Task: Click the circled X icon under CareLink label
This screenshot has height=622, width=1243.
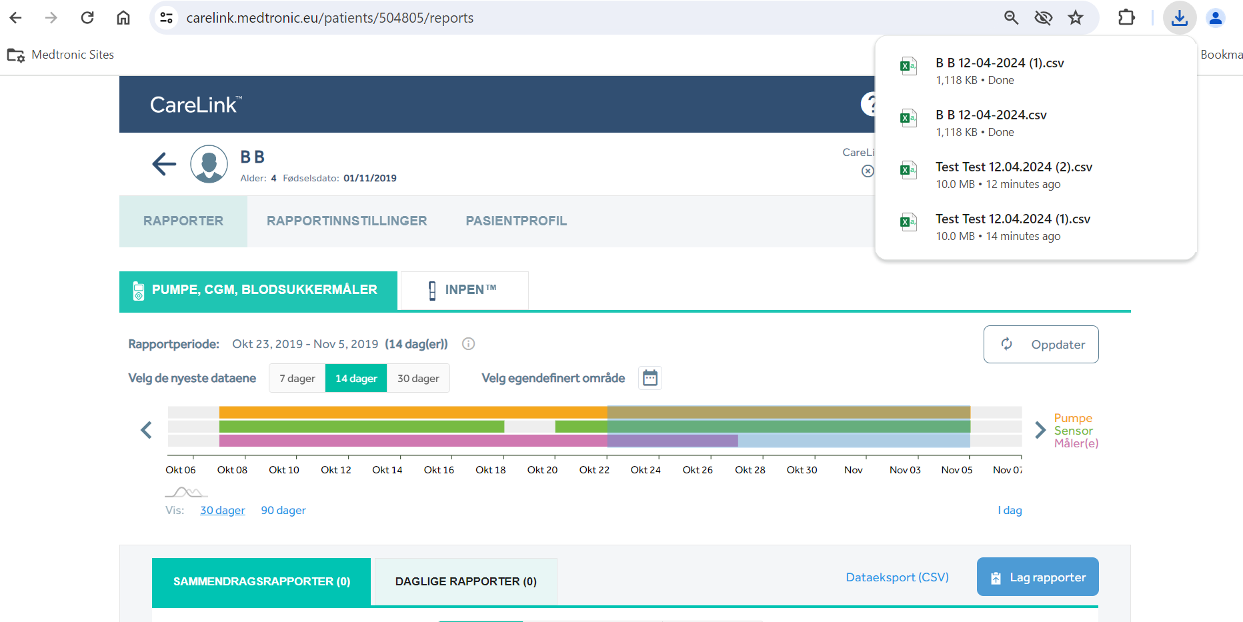Action: (x=868, y=171)
